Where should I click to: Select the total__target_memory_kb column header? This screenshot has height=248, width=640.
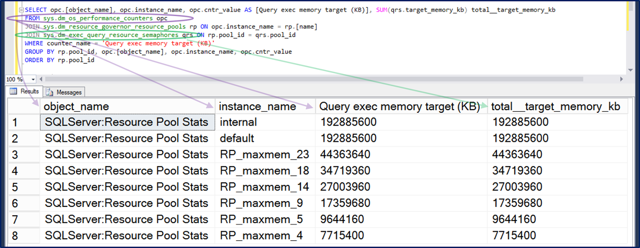(557, 106)
